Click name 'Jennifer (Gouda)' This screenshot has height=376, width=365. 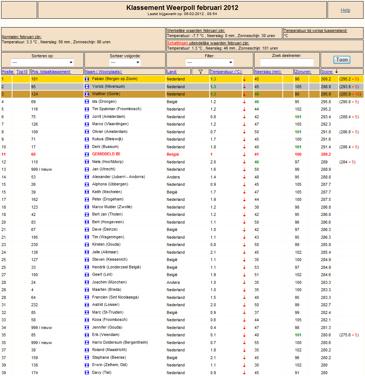pos(107,327)
